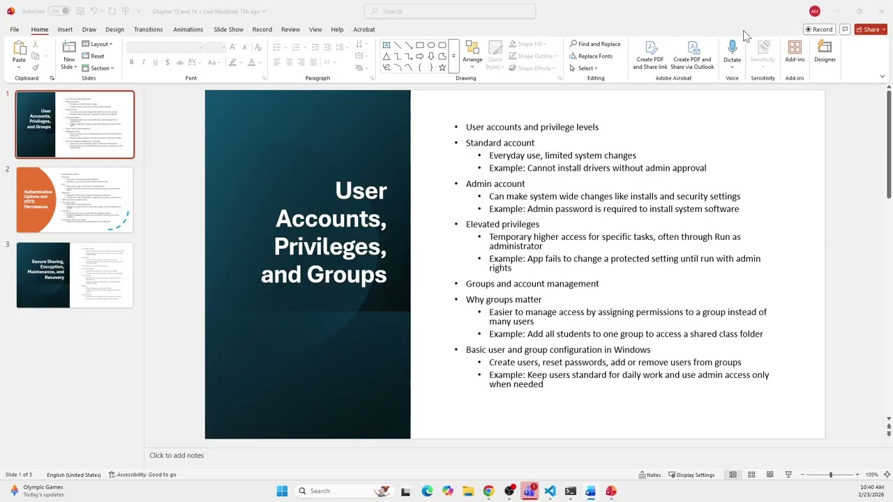Fit slide to current window icon
This screenshot has width=893, height=502.
[887, 475]
